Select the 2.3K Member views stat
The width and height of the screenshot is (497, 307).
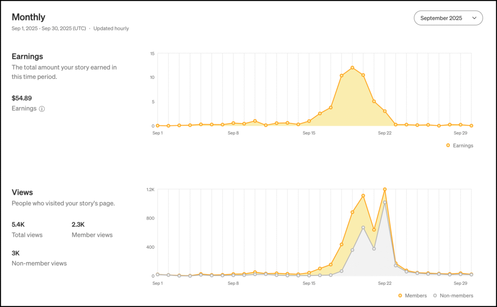tap(78, 224)
